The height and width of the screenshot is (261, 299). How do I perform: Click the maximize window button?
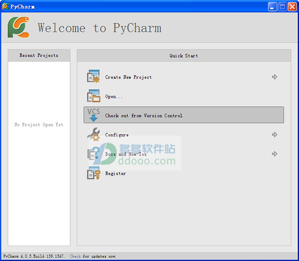283,7
